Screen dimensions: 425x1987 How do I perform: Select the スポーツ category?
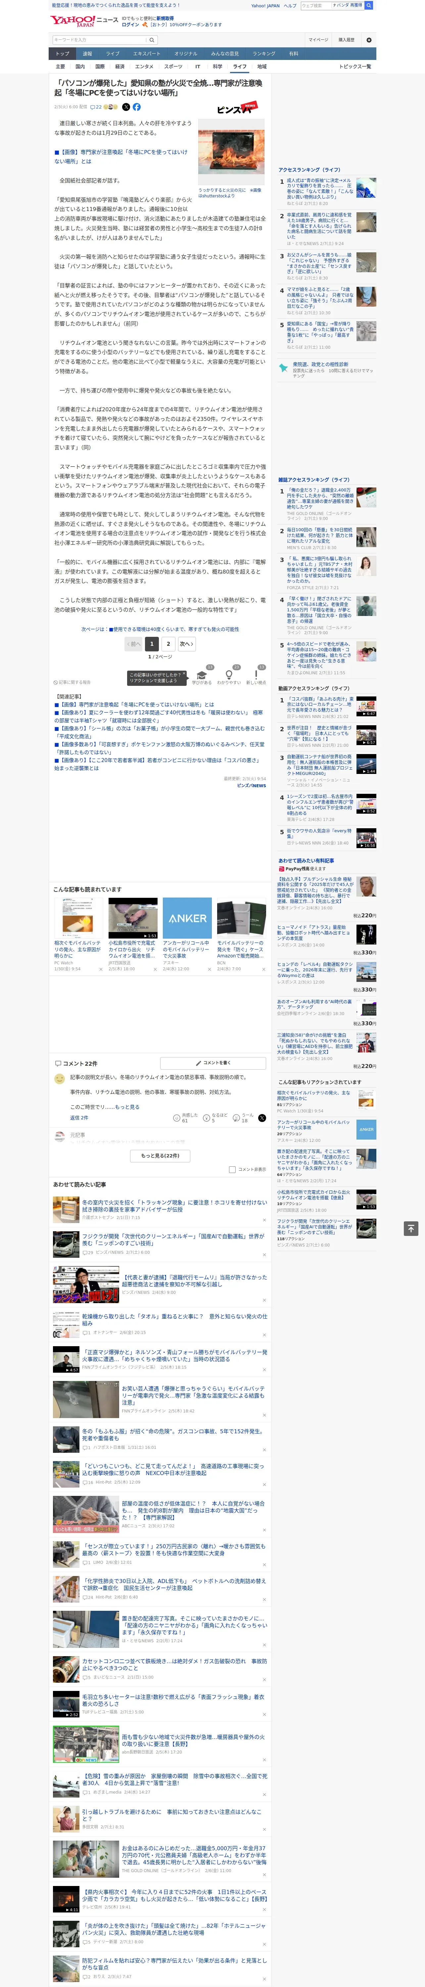click(173, 66)
